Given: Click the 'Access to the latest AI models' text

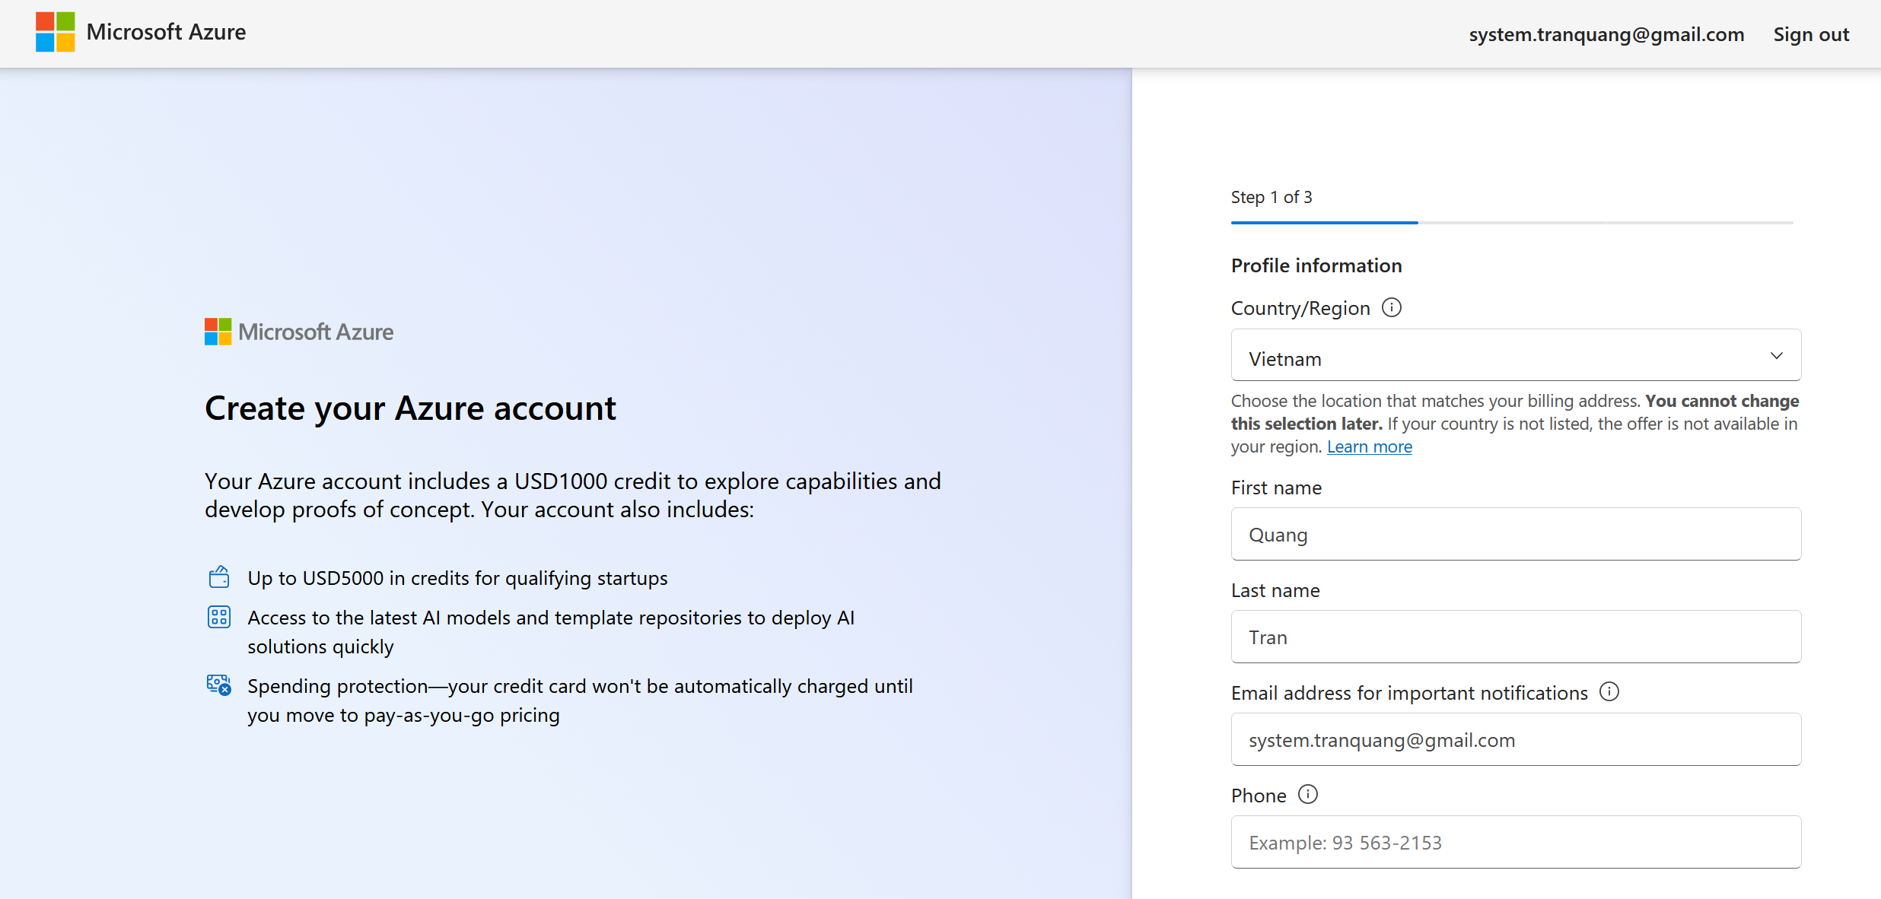Looking at the screenshot, I should point(551,632).
